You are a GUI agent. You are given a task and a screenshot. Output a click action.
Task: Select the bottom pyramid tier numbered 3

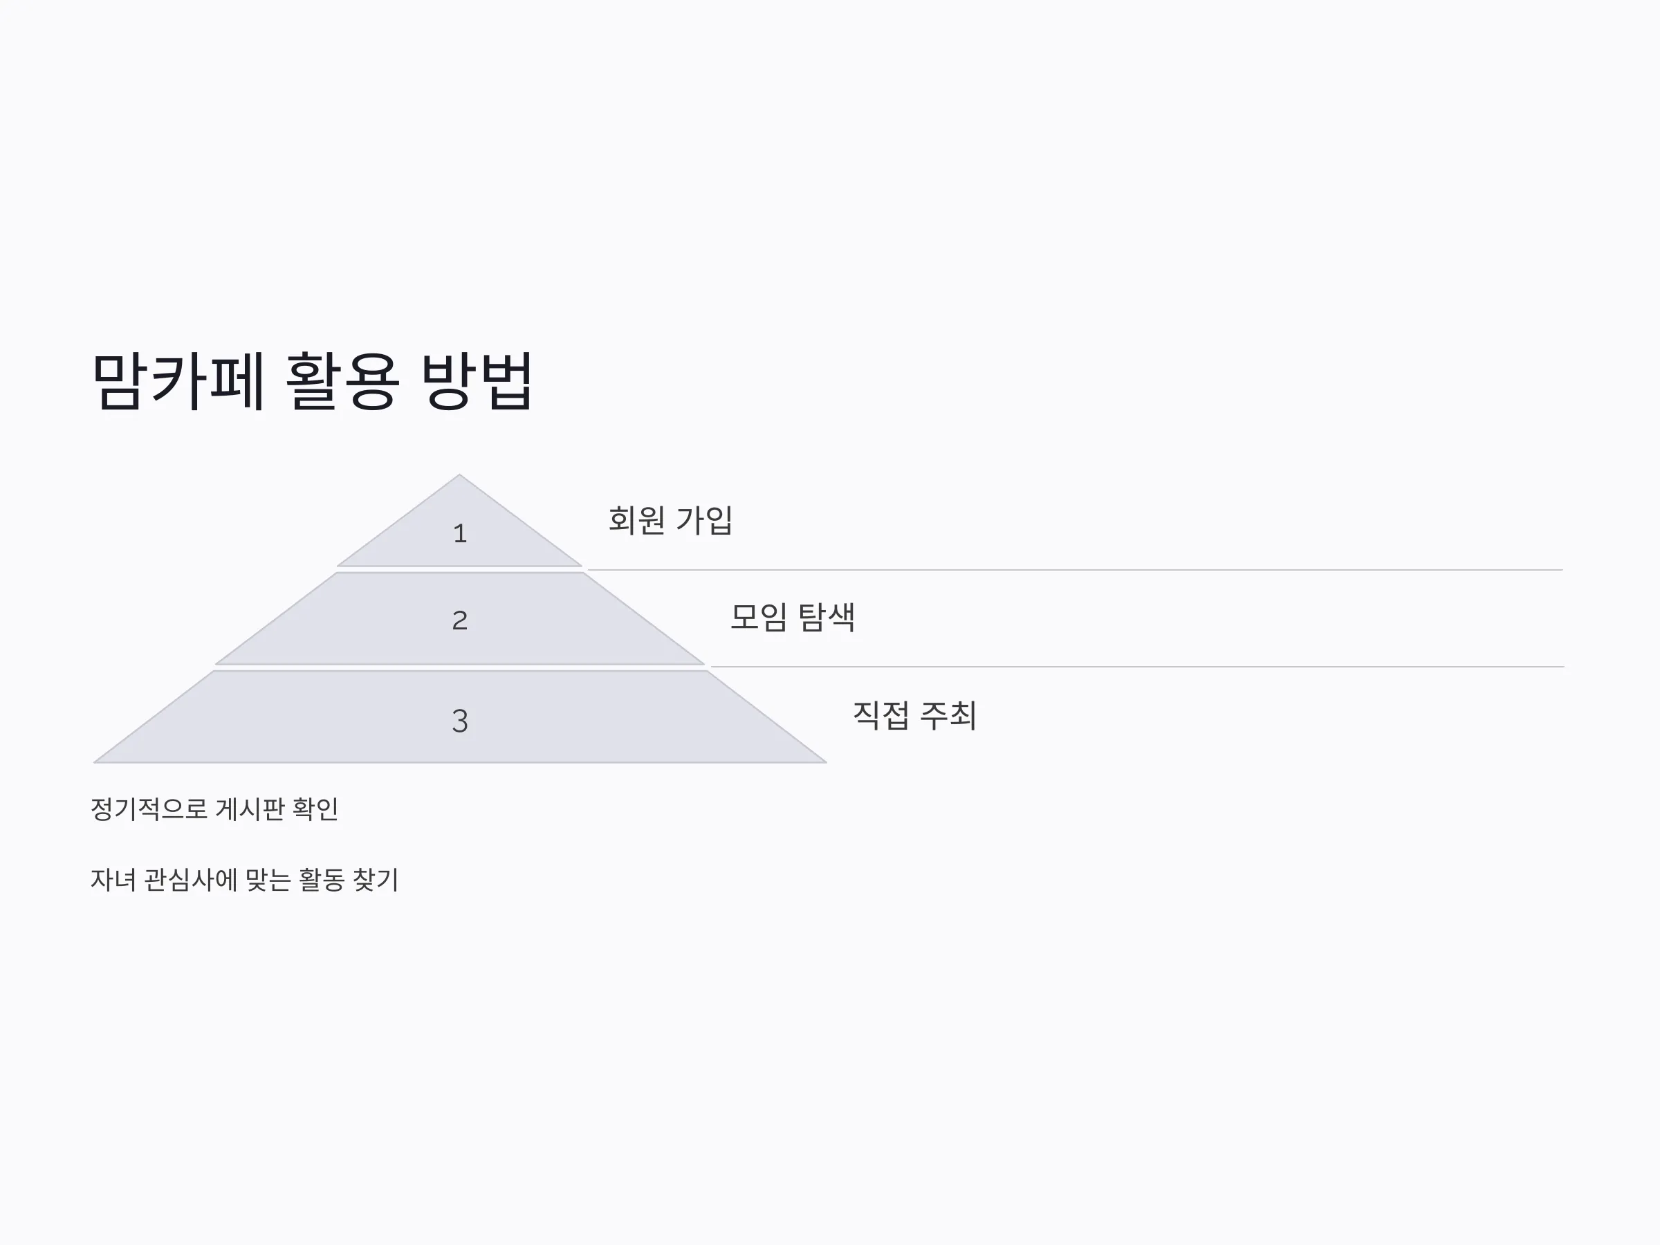(x=459, y=718)
